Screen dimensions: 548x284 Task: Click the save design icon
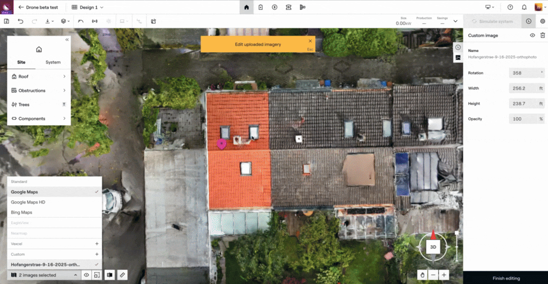pos(6,21)
